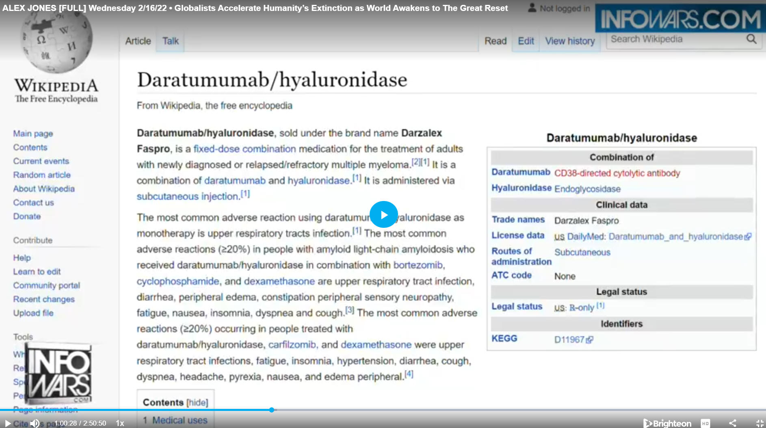Open the KEGG D11967 identifier link
The width and height of the screenshot is (766, 428).
pyautogui.click(x=569, y=340)
